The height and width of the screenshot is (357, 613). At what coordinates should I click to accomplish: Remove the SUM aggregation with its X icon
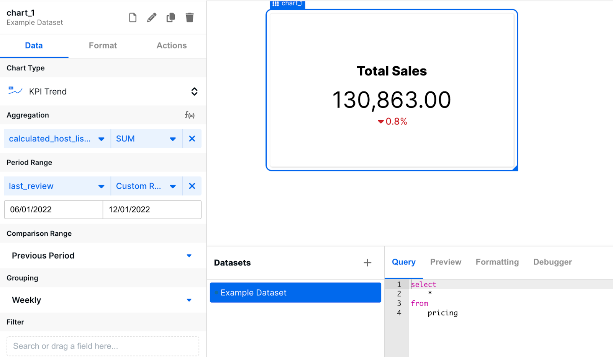(192, 139)
